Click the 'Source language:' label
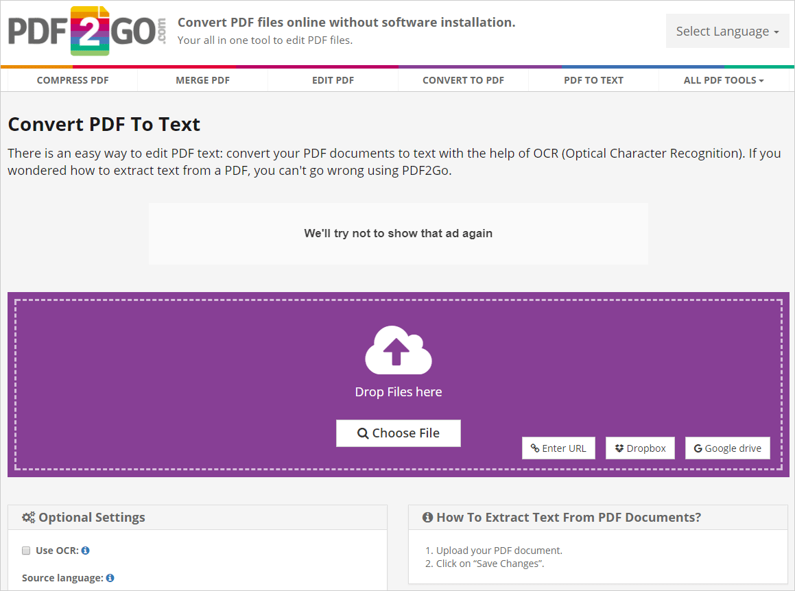Image resolution: width=795 pixels, height=591 pixels. coord(62,578)
